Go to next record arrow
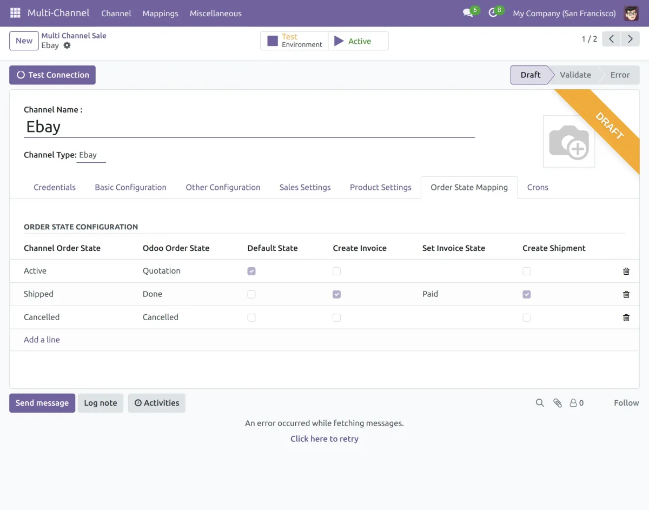Image resolution: width=649 pixels, height=510 pixels. point(630,39)
